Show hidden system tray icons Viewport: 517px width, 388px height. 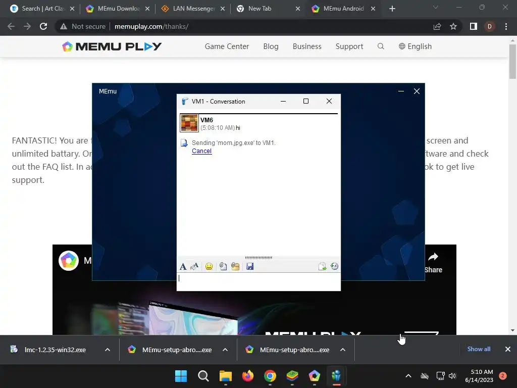tap(408, 376)
